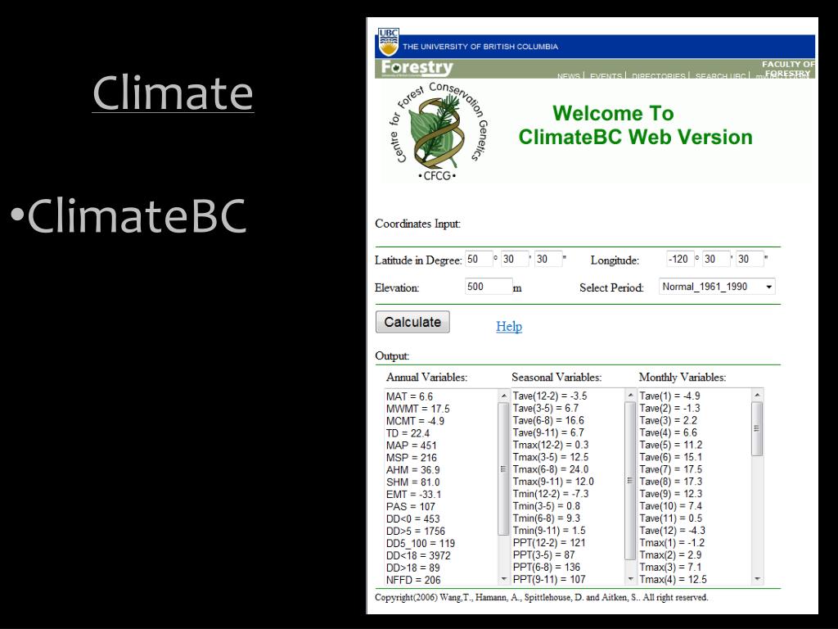Select the 'DD<0 = 453' row
This screenshot has width=838, height=629.
point(413,518)
